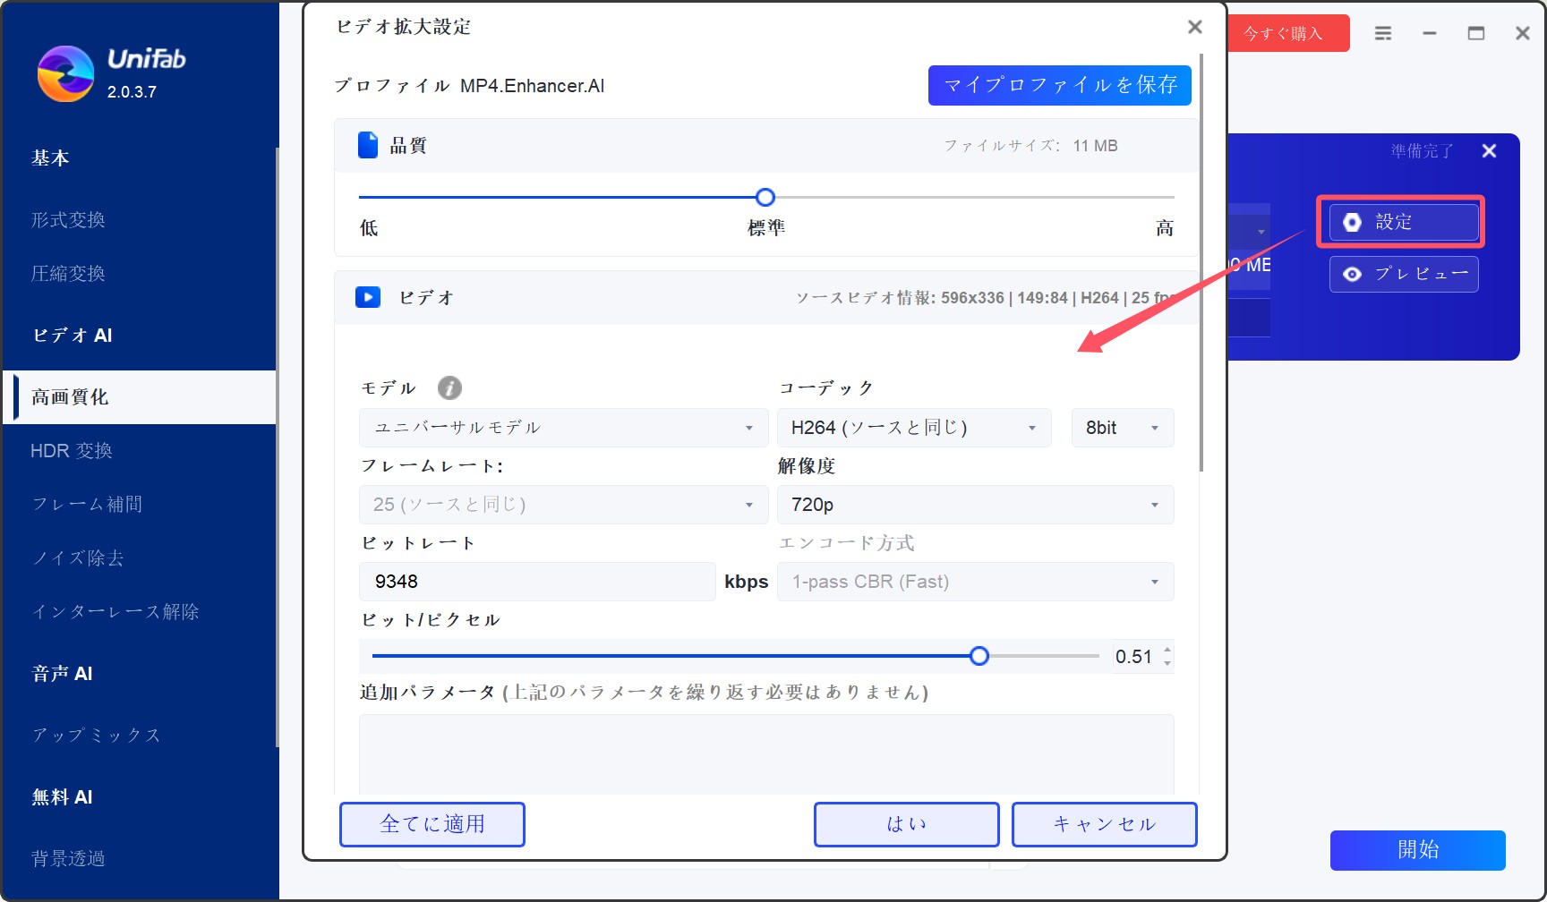This screenshot has width=1547, height=902.
Task: Click the model info icon
Action: 449,387
